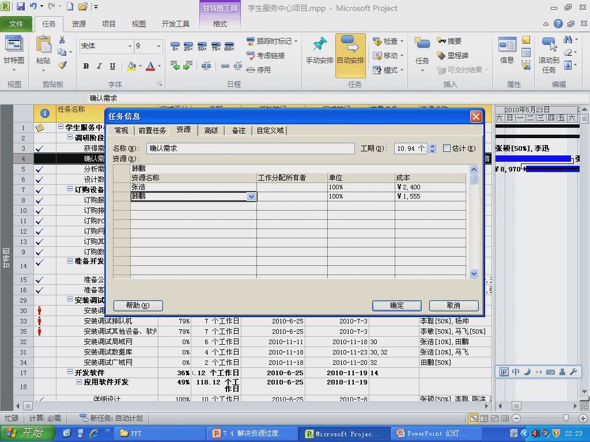
Task: Switch to the 项目 ribbon tab
Action: point(108,24)
